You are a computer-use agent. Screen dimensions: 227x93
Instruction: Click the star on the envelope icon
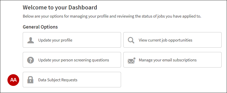coord(135,58)
